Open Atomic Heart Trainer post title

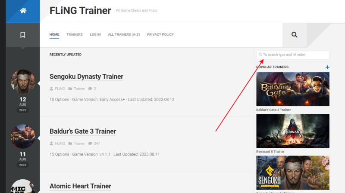80,186
